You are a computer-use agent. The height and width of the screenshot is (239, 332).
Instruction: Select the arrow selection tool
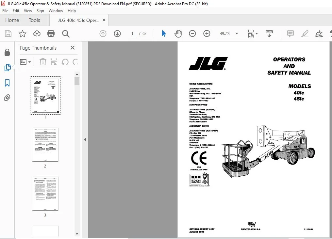point(164,34)
